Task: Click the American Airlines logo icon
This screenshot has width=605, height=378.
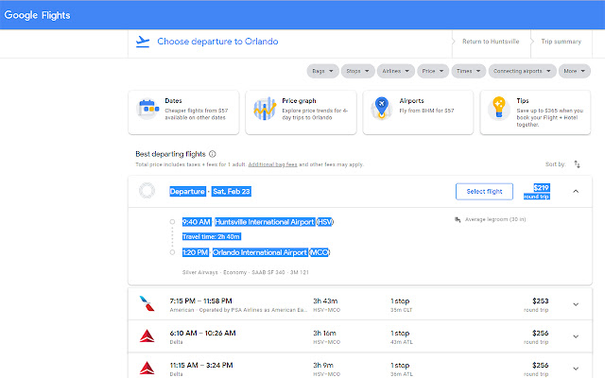Action: 147,303
